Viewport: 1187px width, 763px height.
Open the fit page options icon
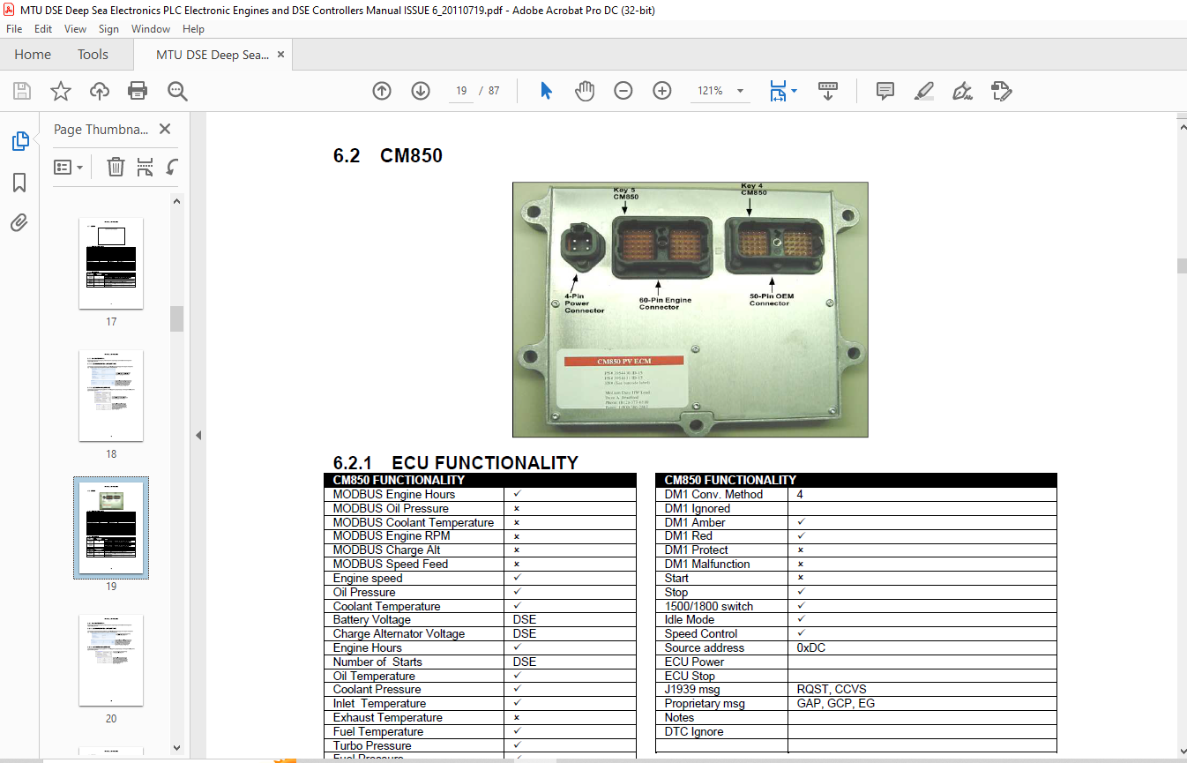(x=777, y=91)
